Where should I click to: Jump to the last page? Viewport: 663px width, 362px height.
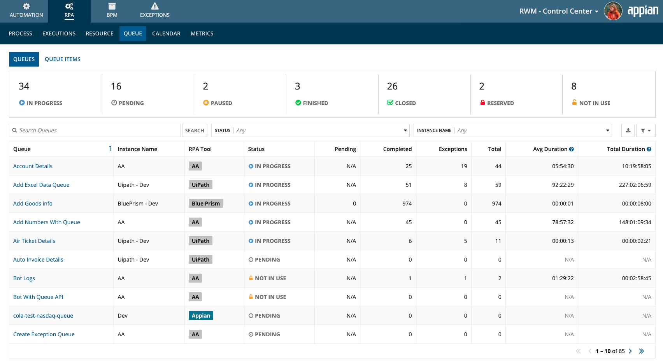[641, 351]
